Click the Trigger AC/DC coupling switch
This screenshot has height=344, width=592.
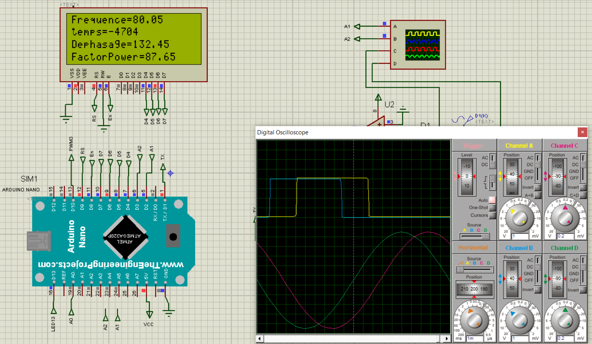tap(492, 161)
